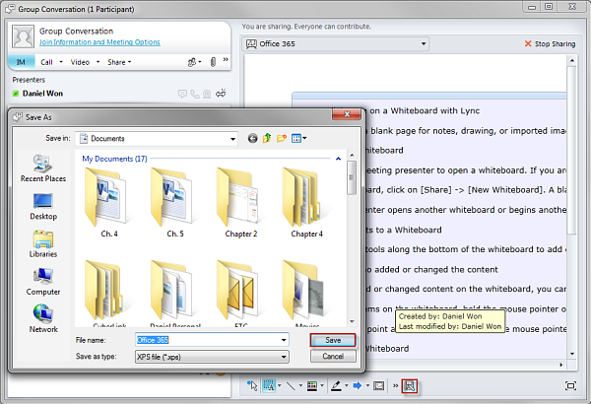Viewport: 591px width, 404px height.
Task: Select the text selection tool in whiteboard toolbar
Action: [x=269, y=385]
